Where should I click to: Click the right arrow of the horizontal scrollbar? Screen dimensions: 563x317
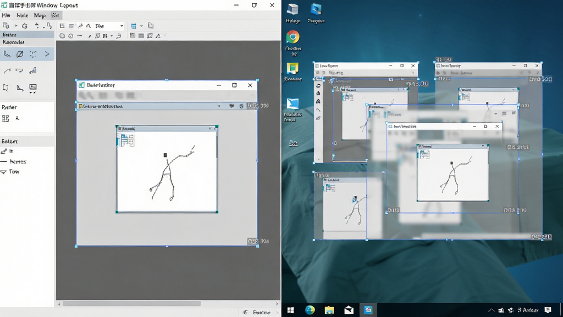click(277, 304)
